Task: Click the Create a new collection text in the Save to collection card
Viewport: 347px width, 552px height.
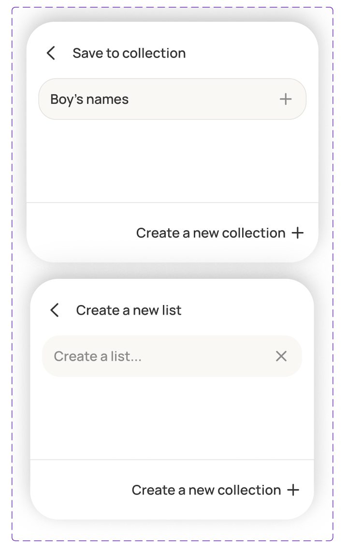Action: point(211,233)
